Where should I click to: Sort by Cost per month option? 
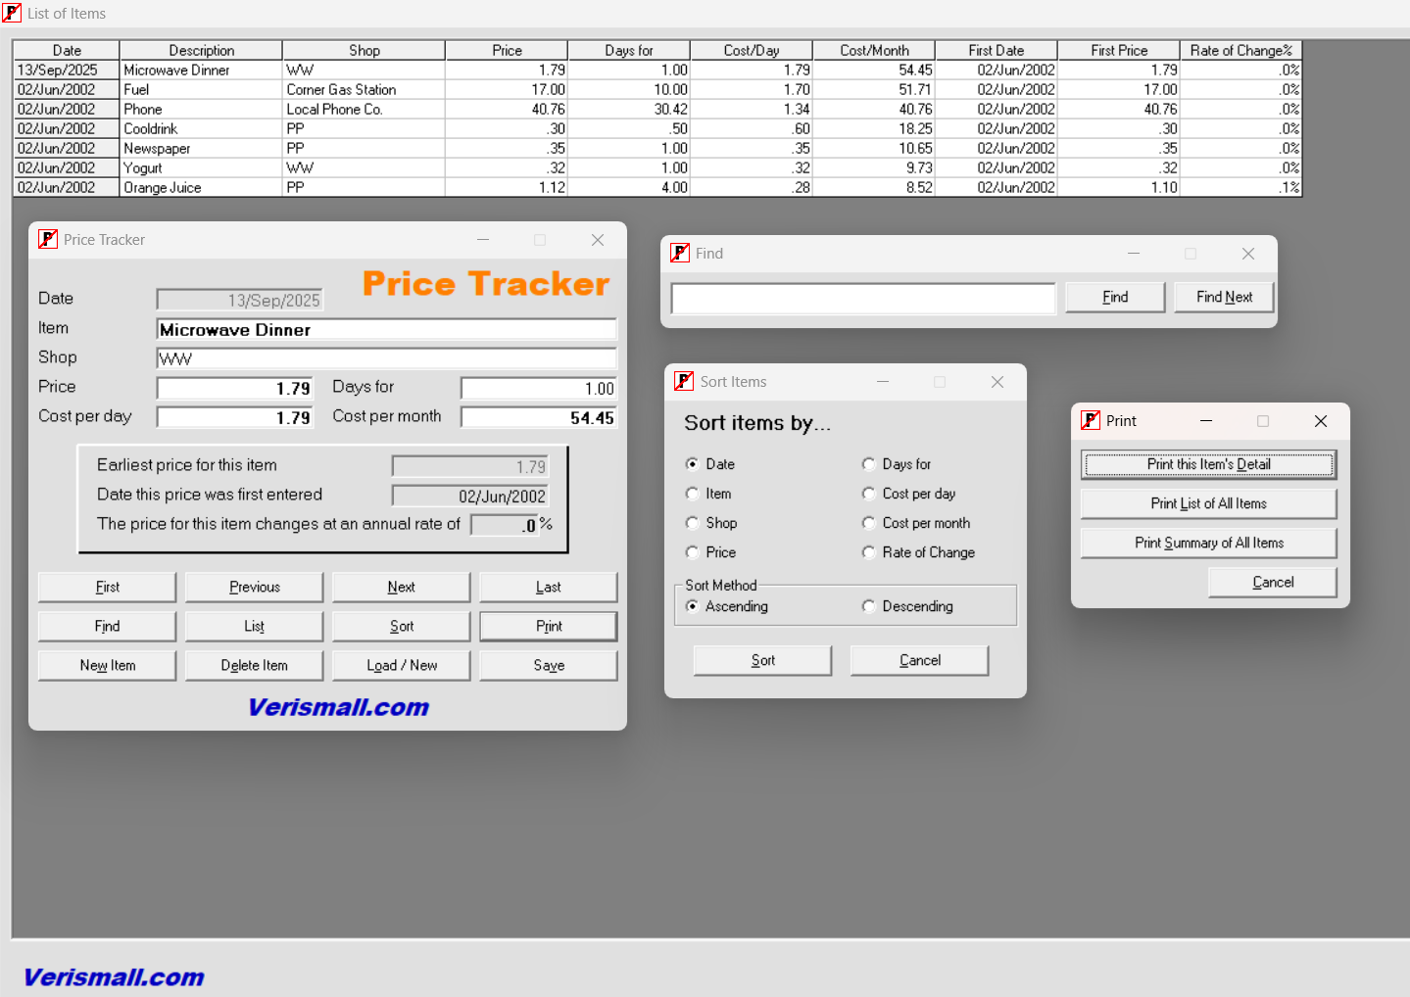pos(869,523)
